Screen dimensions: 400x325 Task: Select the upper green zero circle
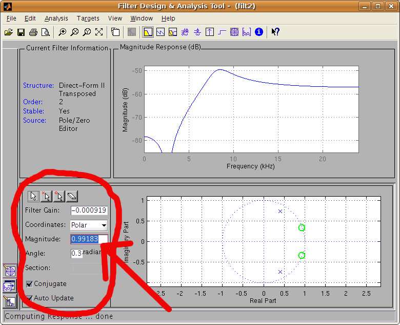302,227
